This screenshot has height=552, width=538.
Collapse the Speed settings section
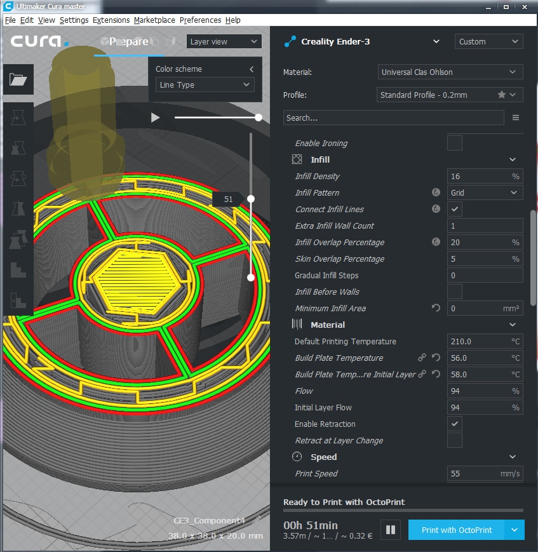tap(513, 457)
